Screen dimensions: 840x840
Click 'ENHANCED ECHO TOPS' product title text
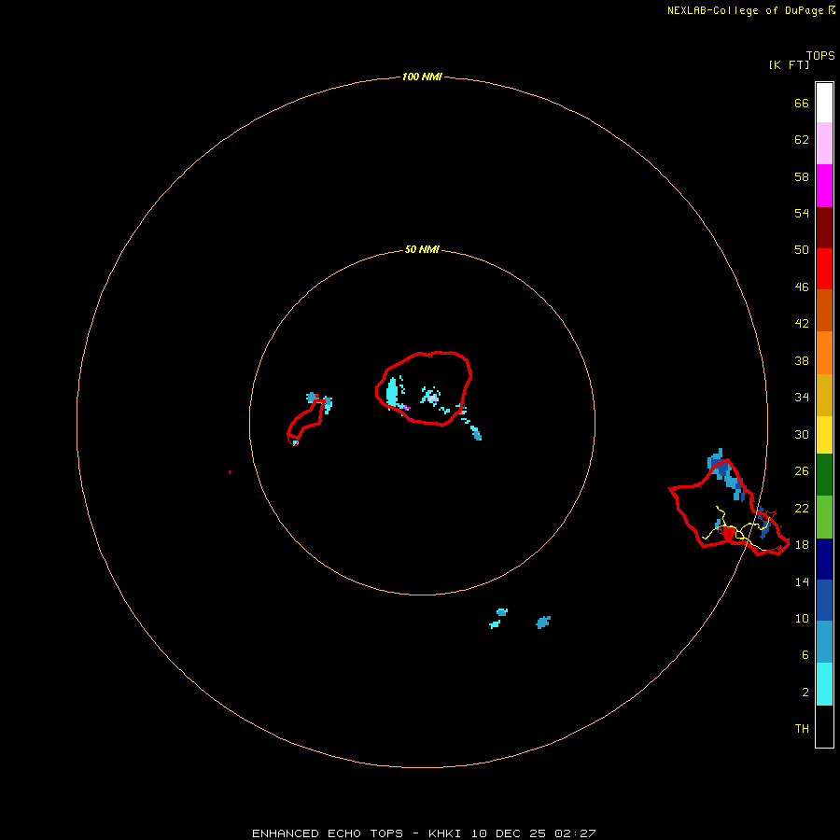click(328, 833)
